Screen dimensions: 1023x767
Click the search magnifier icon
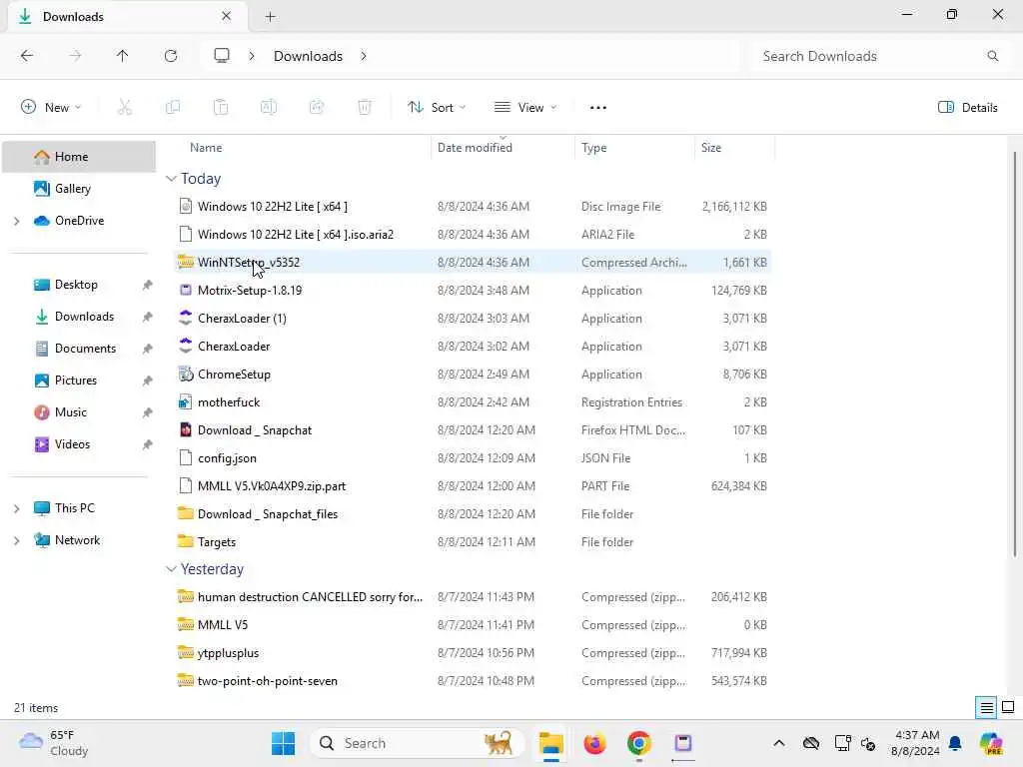(993, 56)
